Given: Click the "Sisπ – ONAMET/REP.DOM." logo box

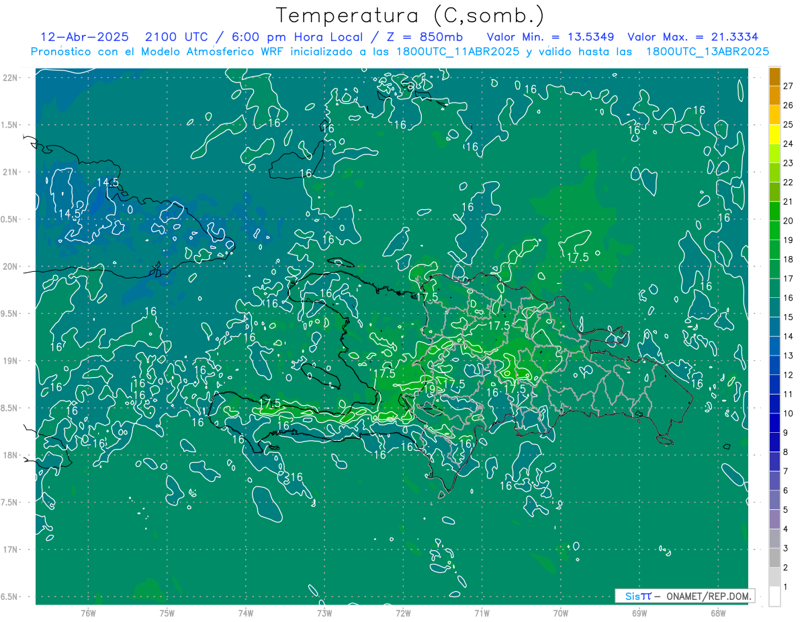Looking at the screenshot, I should click(x=684, y=596).
